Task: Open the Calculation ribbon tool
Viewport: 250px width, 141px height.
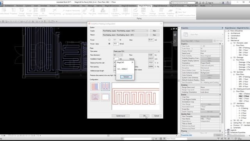Action: 126,11
